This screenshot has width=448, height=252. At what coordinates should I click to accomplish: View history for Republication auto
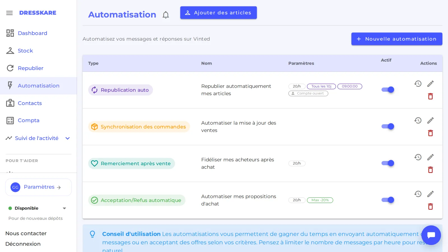(418, 83)
